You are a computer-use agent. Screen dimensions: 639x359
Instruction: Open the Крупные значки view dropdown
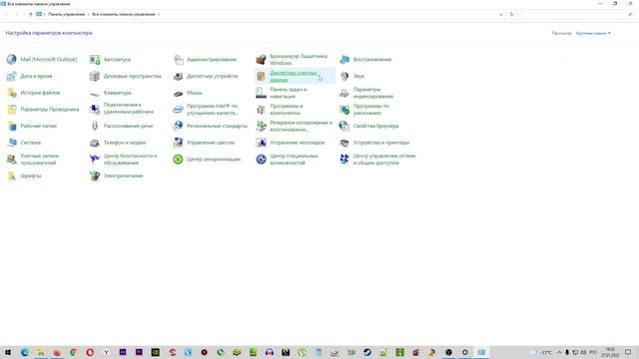point(593,33)
